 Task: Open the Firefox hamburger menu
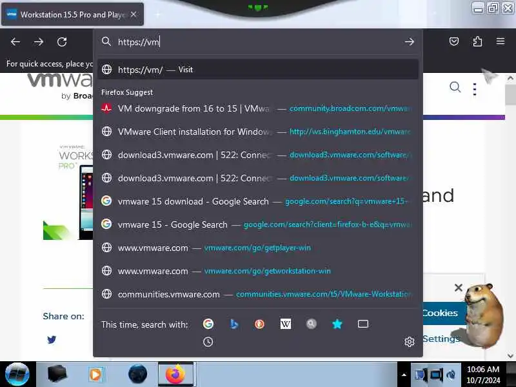click(x=501, y=41)
